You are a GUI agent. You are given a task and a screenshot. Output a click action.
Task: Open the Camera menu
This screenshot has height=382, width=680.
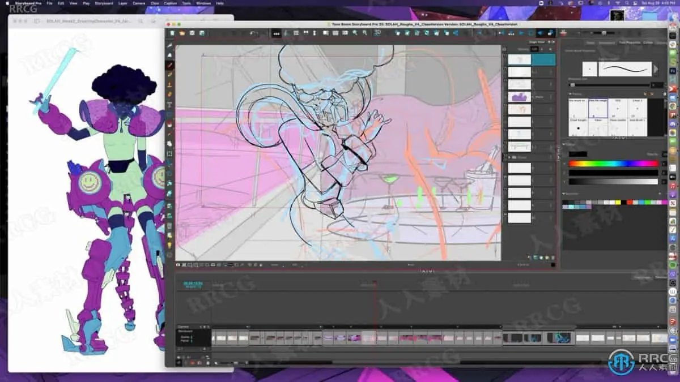pyautogui.click(x=139, y=3)
